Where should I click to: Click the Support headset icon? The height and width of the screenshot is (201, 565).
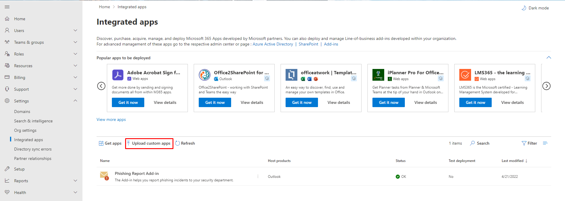pyautogui.click(x=7, y=89)
